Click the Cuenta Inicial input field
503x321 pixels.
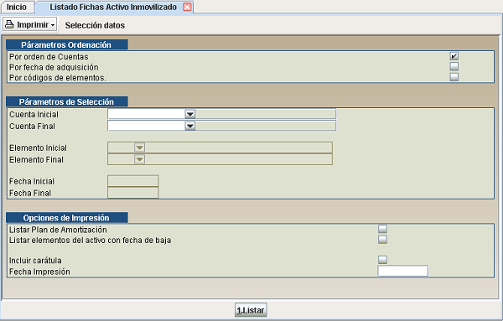146,114
